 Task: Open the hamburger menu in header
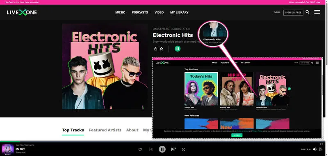pyautogui.click(x=317, y=12)
